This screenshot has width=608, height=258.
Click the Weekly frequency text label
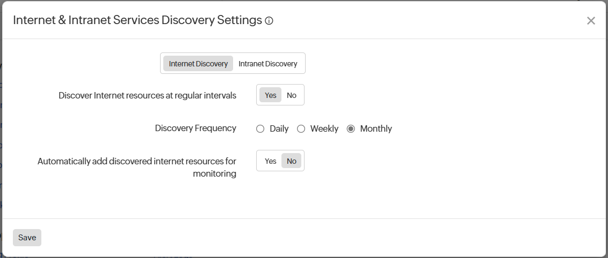click(324, 128)
